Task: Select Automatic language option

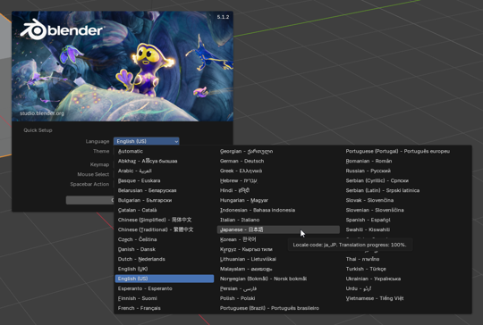Action: pos(165,151)
